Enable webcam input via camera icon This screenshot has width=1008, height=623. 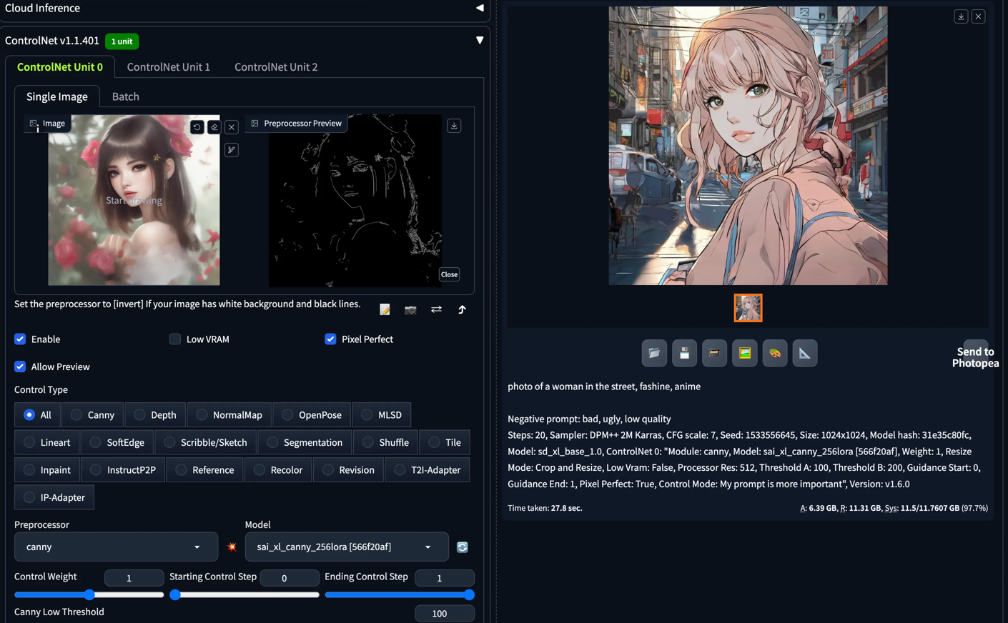[x=410, y=310]
